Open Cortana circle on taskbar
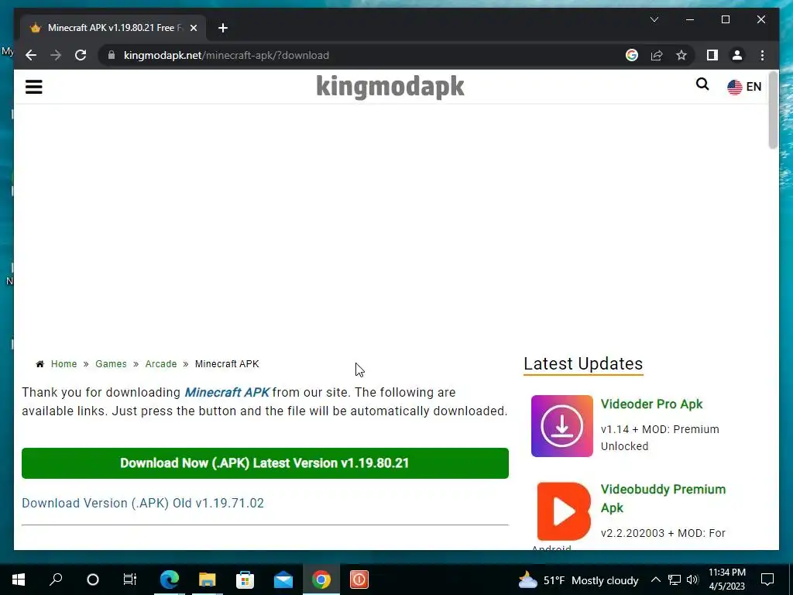This screenshot has width=793, height=595. [x=93, y=580]
